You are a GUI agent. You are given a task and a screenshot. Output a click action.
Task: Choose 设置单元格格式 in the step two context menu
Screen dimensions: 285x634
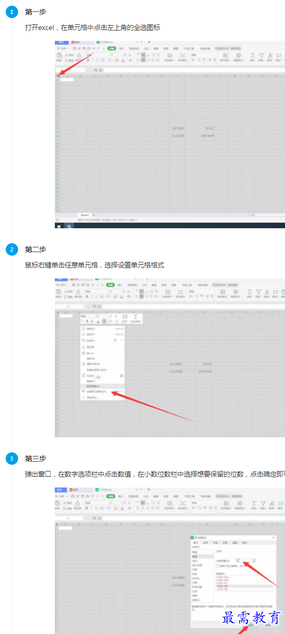tap(102, 391)
